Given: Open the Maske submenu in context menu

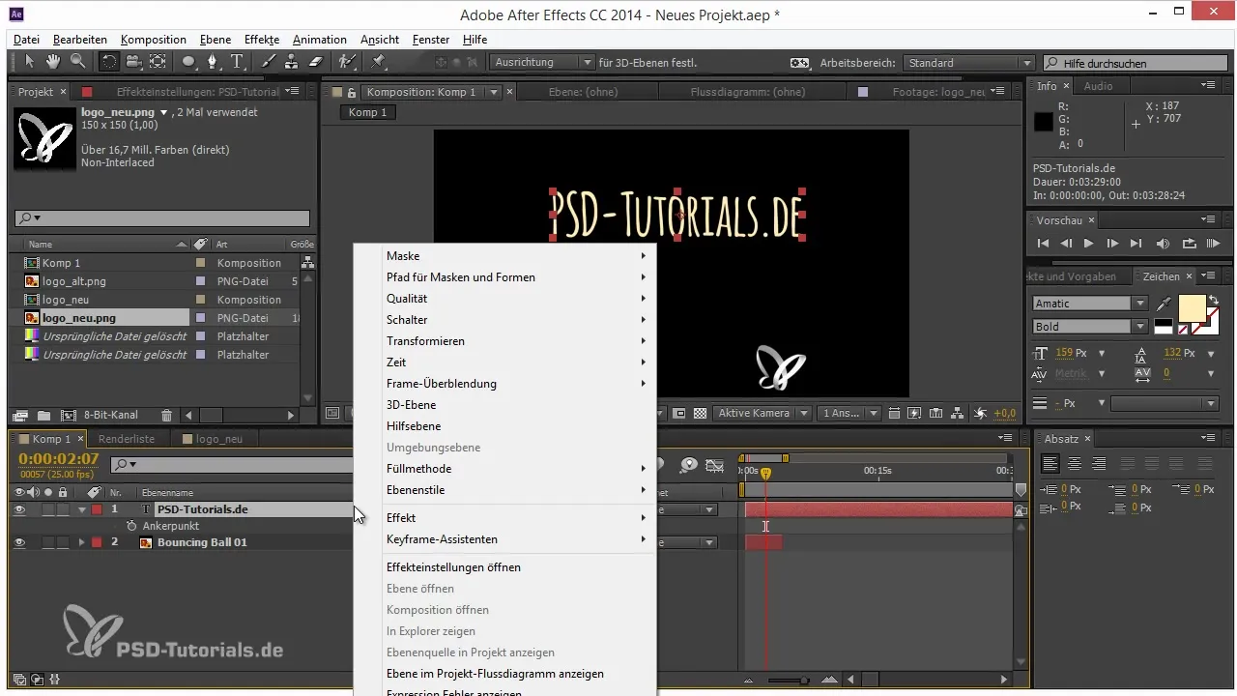Looking at the screenshot, I should pos(505,256).
